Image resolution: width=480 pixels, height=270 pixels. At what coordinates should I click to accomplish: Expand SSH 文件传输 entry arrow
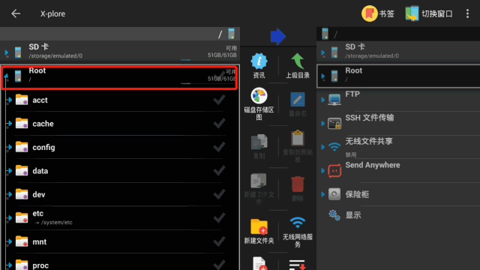[323, 123]
